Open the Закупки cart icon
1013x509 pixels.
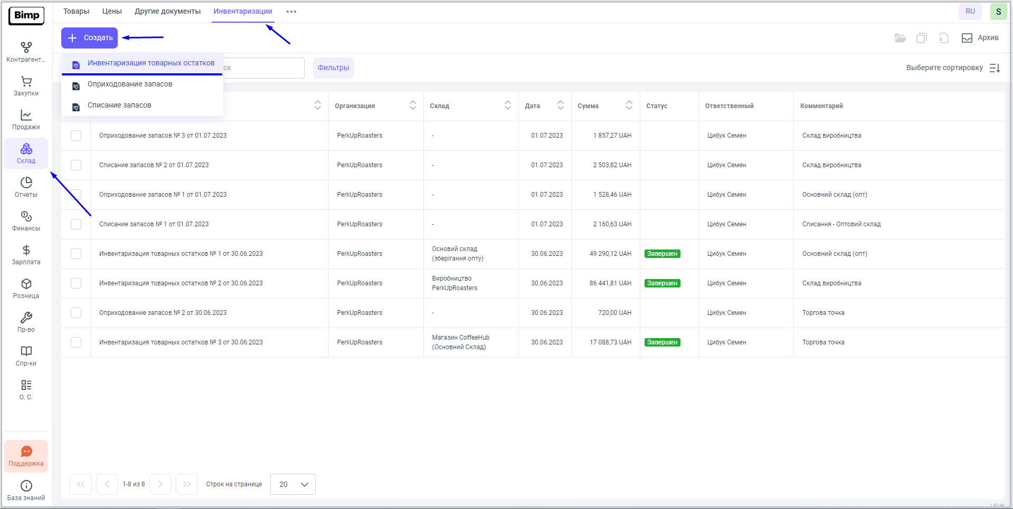(x=26, y=86)
